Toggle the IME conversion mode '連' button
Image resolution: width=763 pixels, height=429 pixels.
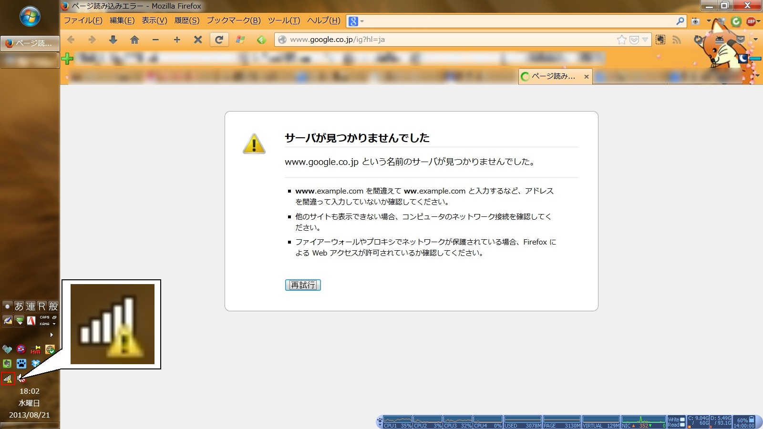point(31,306)
